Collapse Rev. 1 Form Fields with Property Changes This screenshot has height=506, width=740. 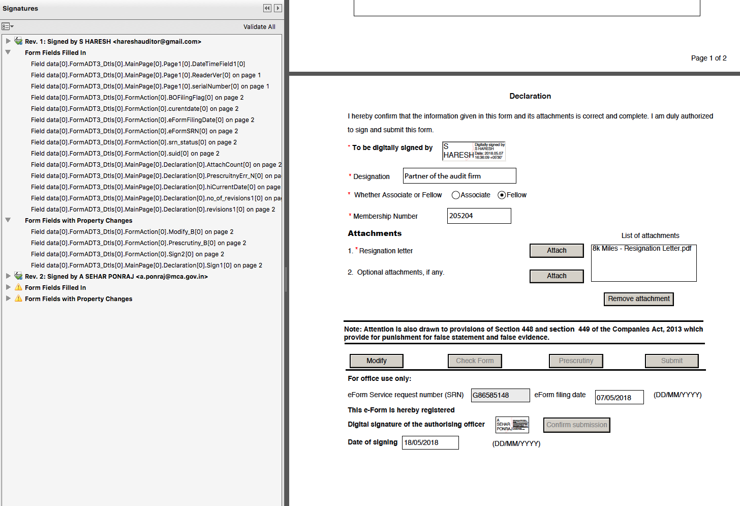pyautogui.click(x=8, y=220)
